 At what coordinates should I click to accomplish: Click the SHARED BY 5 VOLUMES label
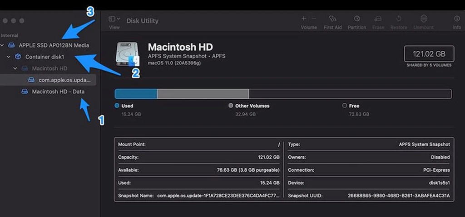(429, 65)
